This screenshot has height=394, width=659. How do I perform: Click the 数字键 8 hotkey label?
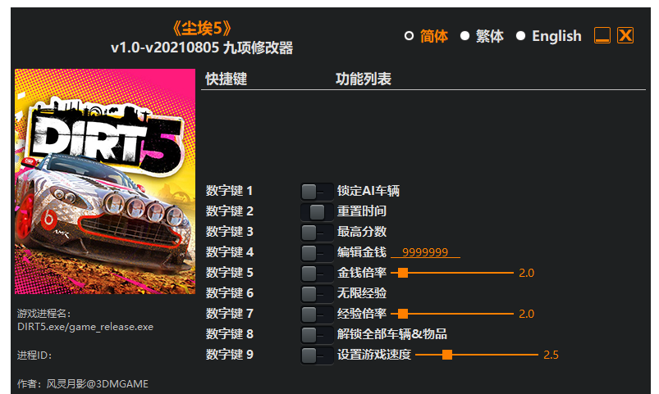click(229, 334)
